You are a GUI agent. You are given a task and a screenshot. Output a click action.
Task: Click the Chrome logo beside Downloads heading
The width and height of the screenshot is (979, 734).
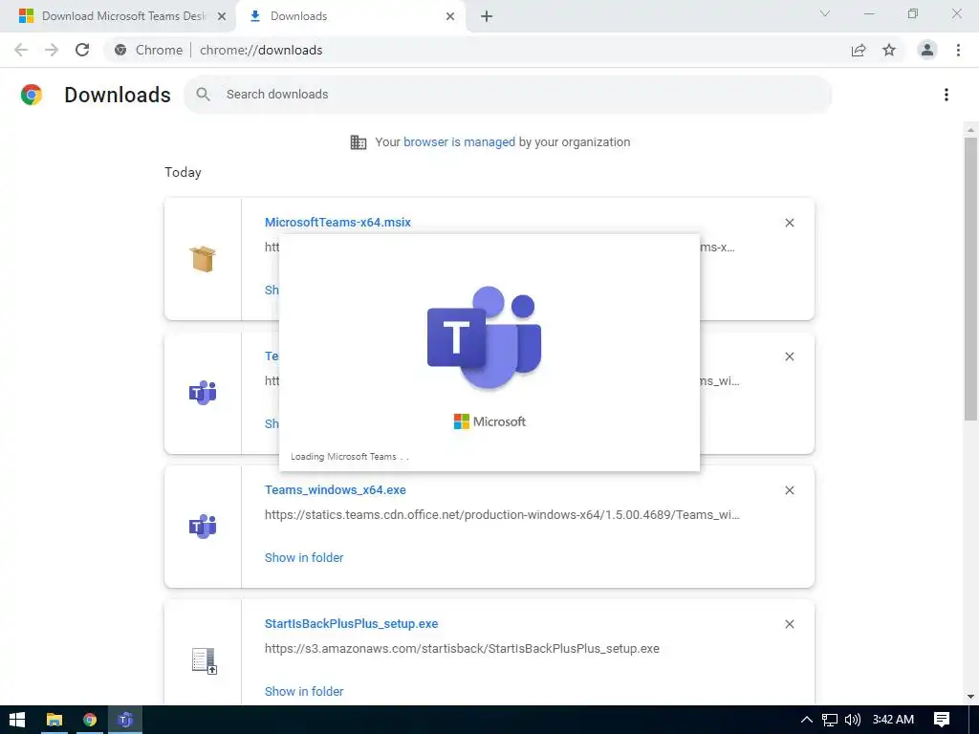[x=32, y=95]
